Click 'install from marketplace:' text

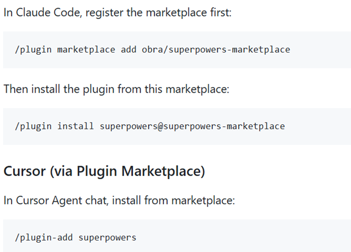pyautogui.click(x=174, y=201)
